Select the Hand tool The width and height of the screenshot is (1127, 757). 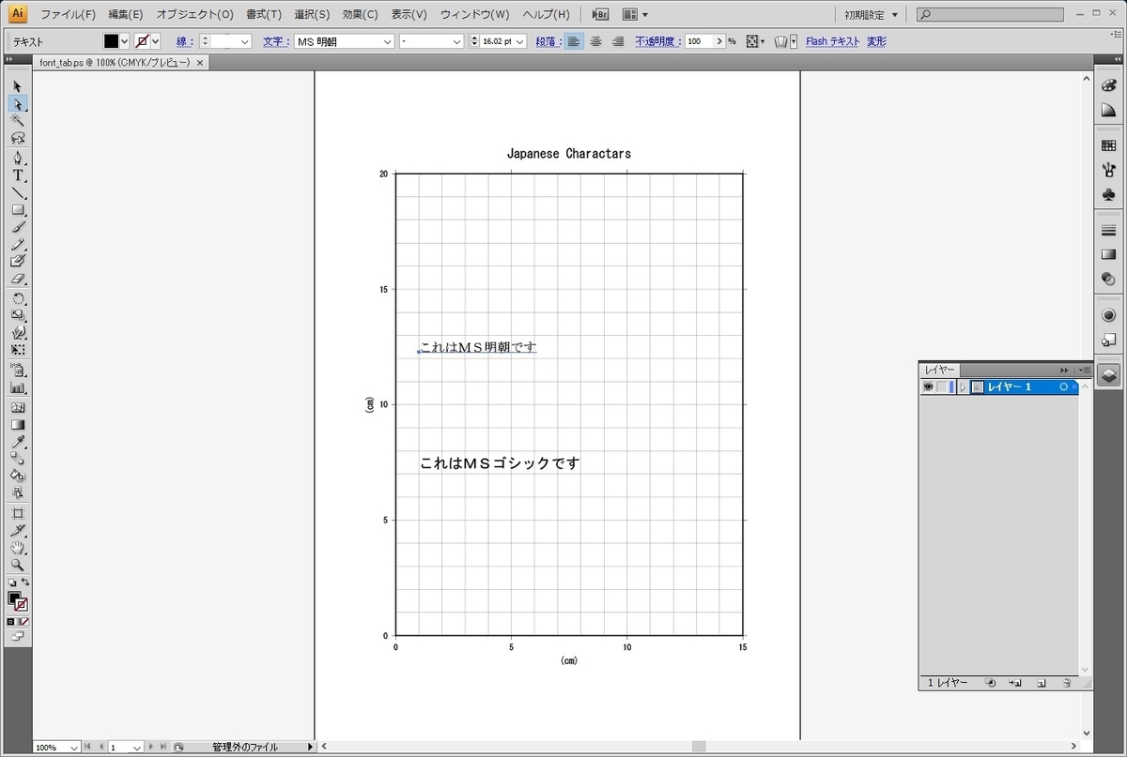coord(18,548)
